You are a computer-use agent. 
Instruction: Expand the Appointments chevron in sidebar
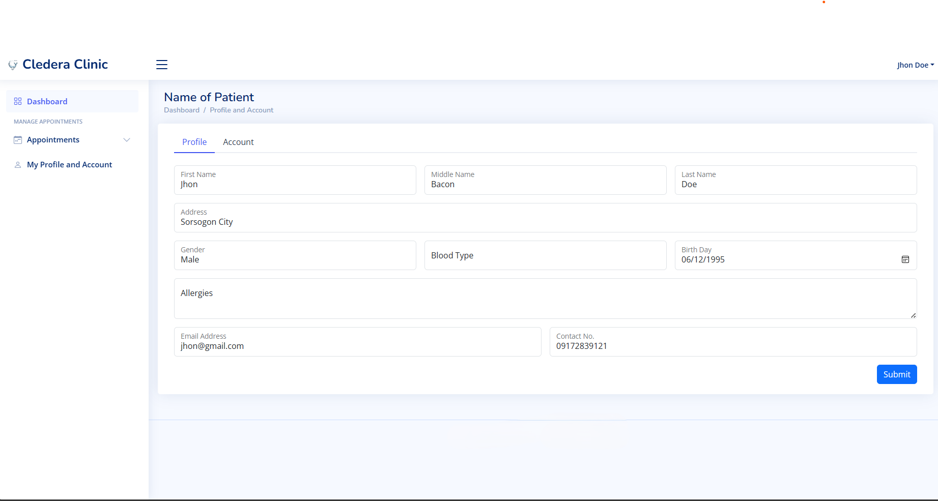tap(127, 140)
